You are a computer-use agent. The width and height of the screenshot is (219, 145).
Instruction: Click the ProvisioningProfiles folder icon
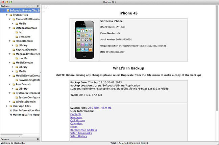pyautogui.click(x=17, y=80)
